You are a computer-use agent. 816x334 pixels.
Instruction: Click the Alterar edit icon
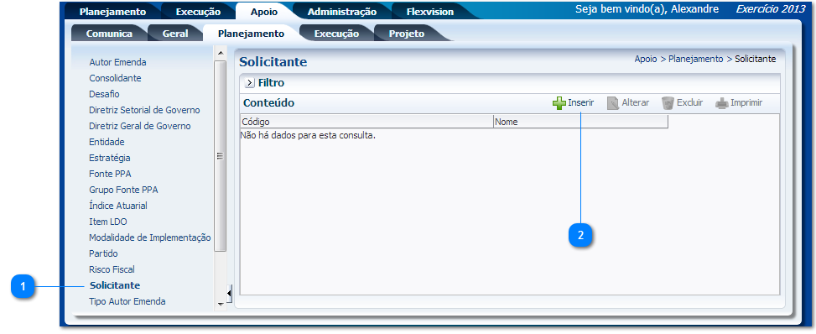(x=612, y=103)
